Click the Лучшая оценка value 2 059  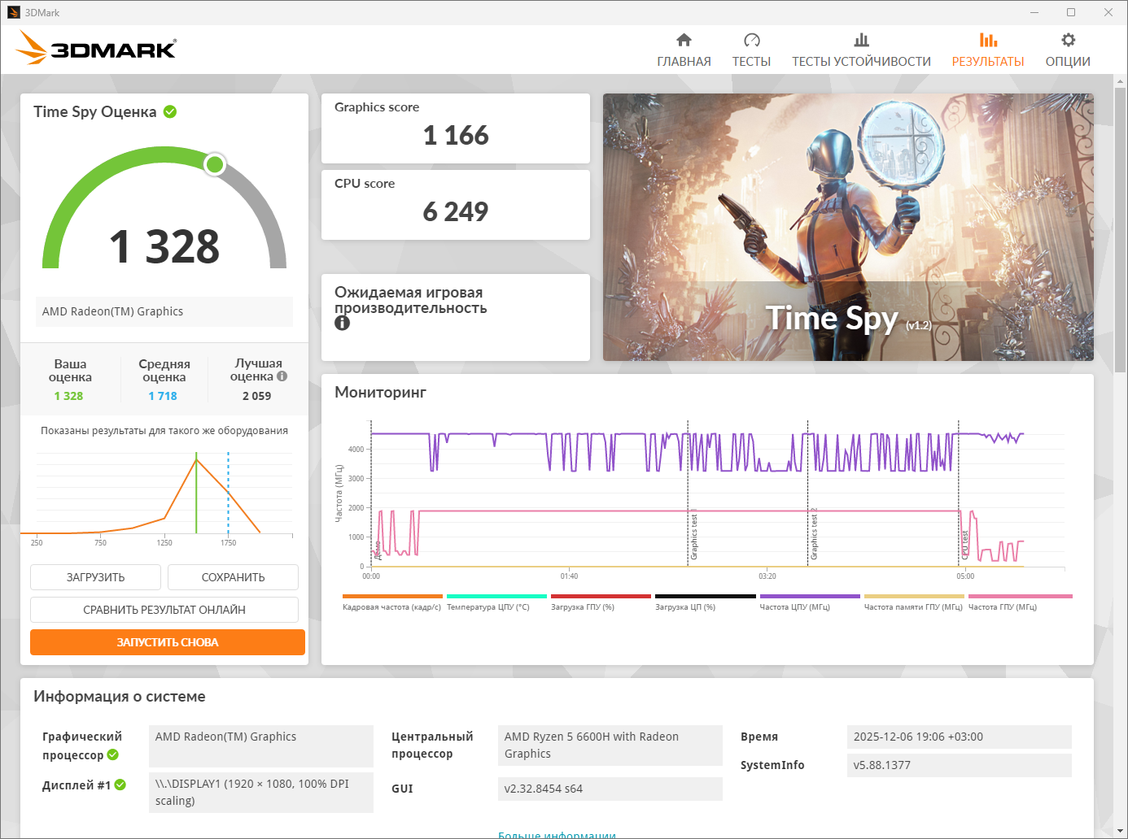pyautogui.click(x=256, y=396)
